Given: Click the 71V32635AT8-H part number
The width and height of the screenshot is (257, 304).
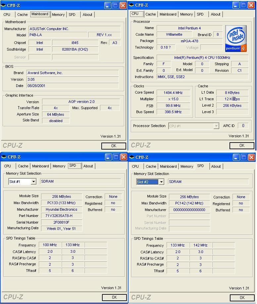Looking at the screenshot, I should point(62,216).
